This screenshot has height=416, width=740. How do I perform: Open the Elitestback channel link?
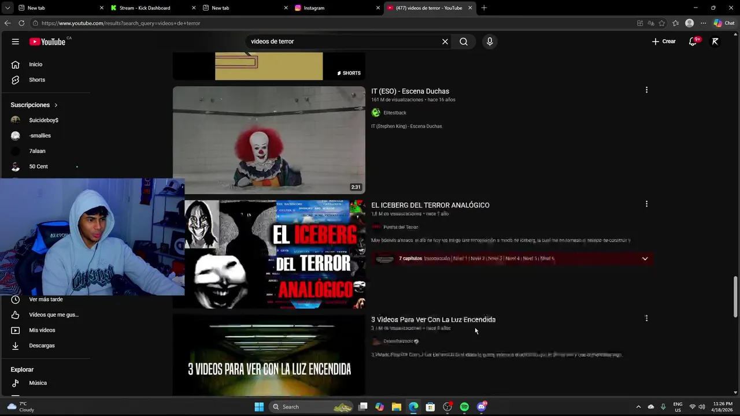(395, 113)
